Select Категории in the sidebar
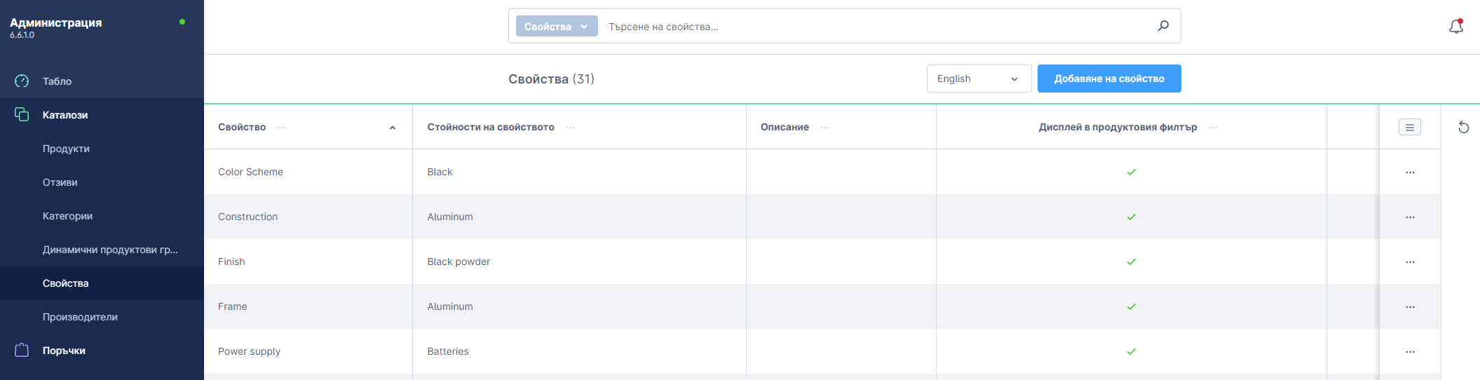 tap(67, 216)
